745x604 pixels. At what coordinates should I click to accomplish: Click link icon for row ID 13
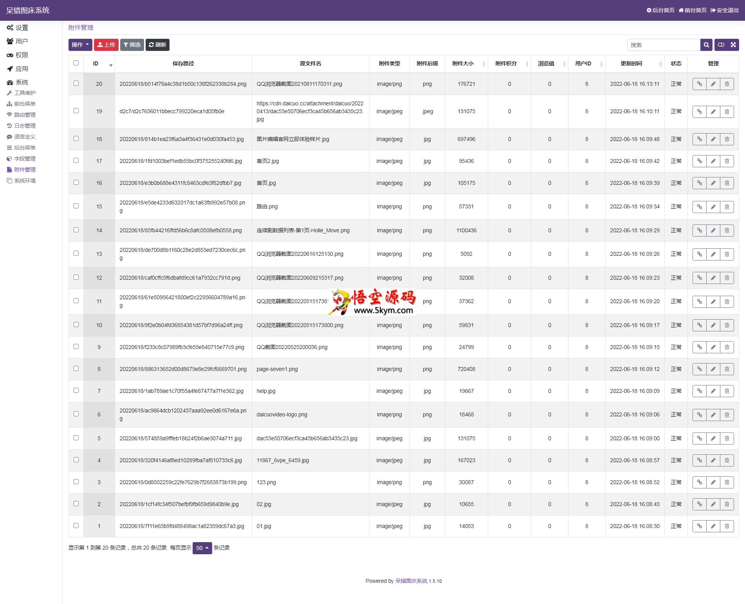coord(699,254)
